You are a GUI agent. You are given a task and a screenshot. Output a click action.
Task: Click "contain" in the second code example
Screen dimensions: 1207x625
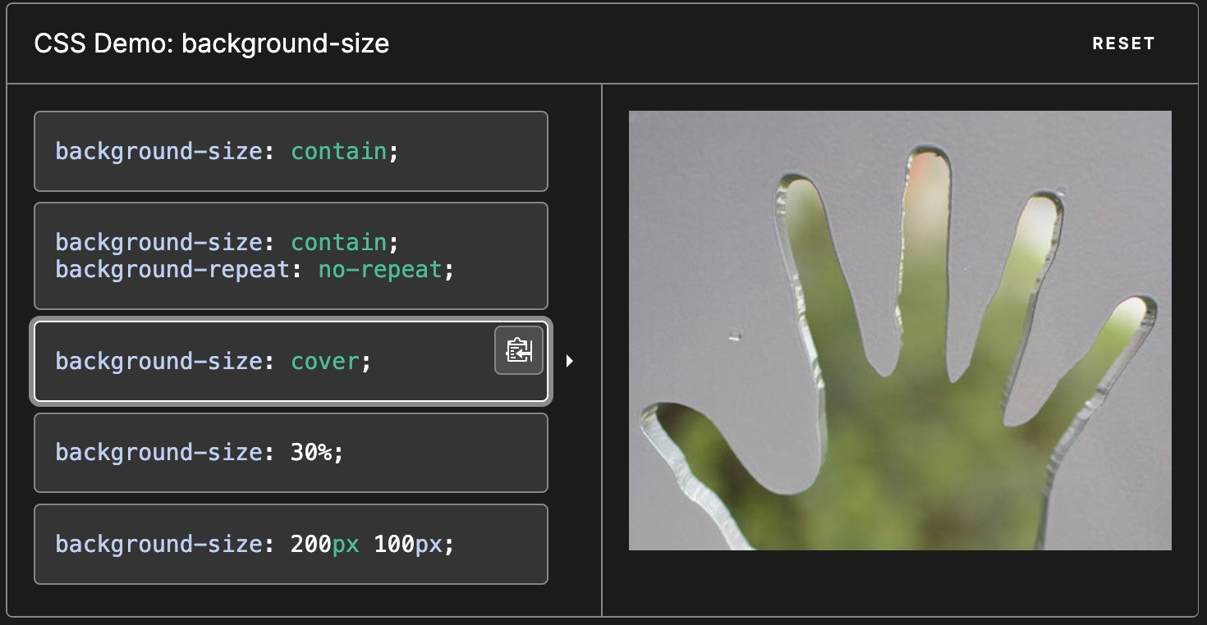click(338, 243)
